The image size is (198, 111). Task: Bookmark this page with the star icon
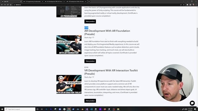coord(184,5)
